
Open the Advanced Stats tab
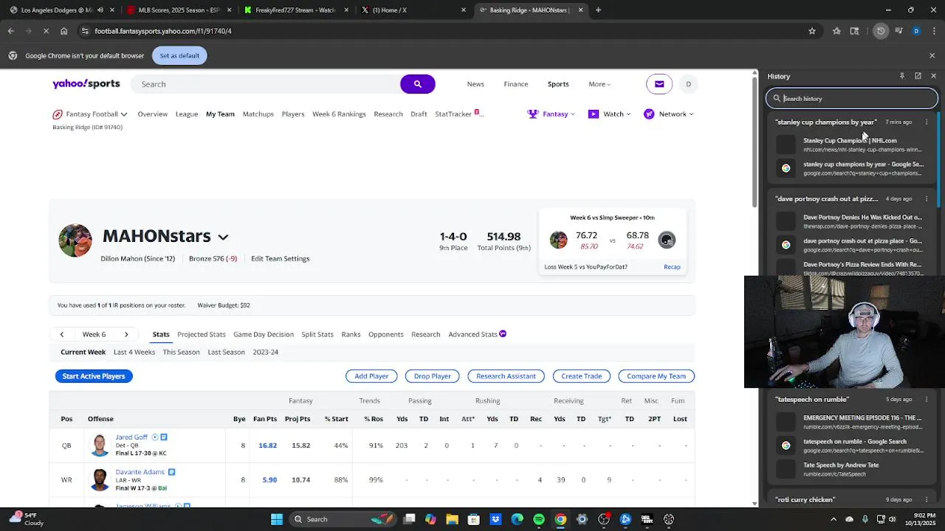pyautogui.click(x=477, y=335)
